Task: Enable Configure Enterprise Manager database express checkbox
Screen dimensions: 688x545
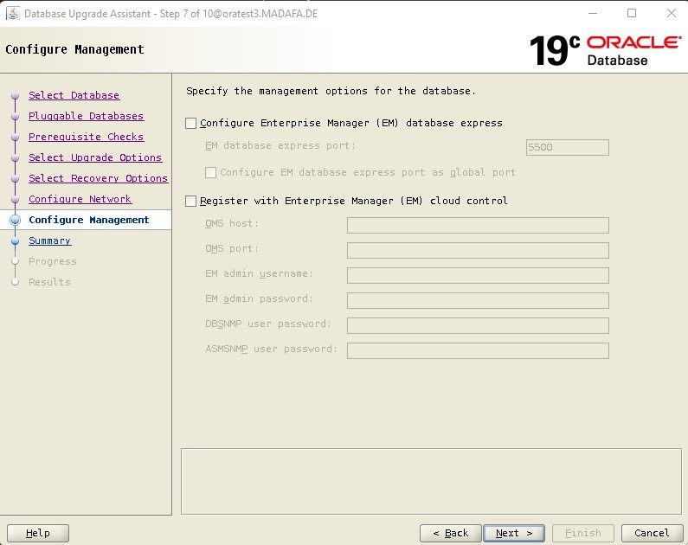Action: click(191, 123)
